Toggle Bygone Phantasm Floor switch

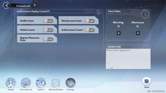click(48, 39)
